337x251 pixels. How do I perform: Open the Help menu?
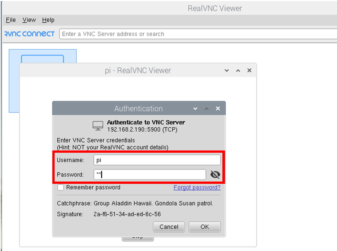48,20
